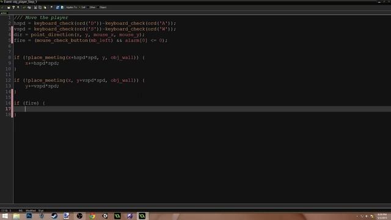Paste from the clipboard
This screenshot has width=391, height=220.
click(45, 7)
